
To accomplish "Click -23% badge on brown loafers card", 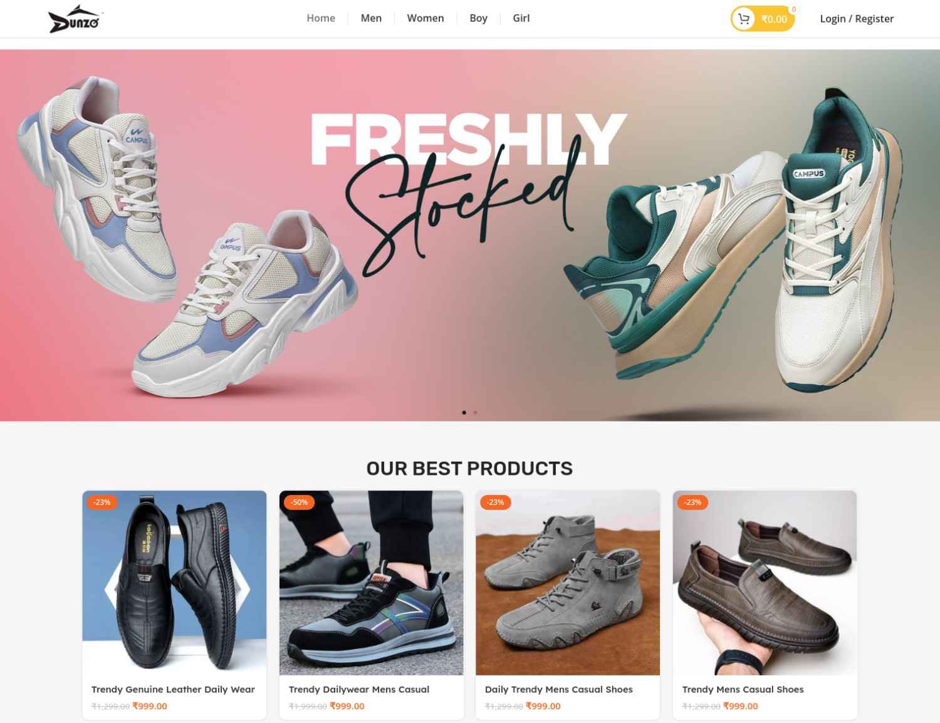I will coord(692,502).
